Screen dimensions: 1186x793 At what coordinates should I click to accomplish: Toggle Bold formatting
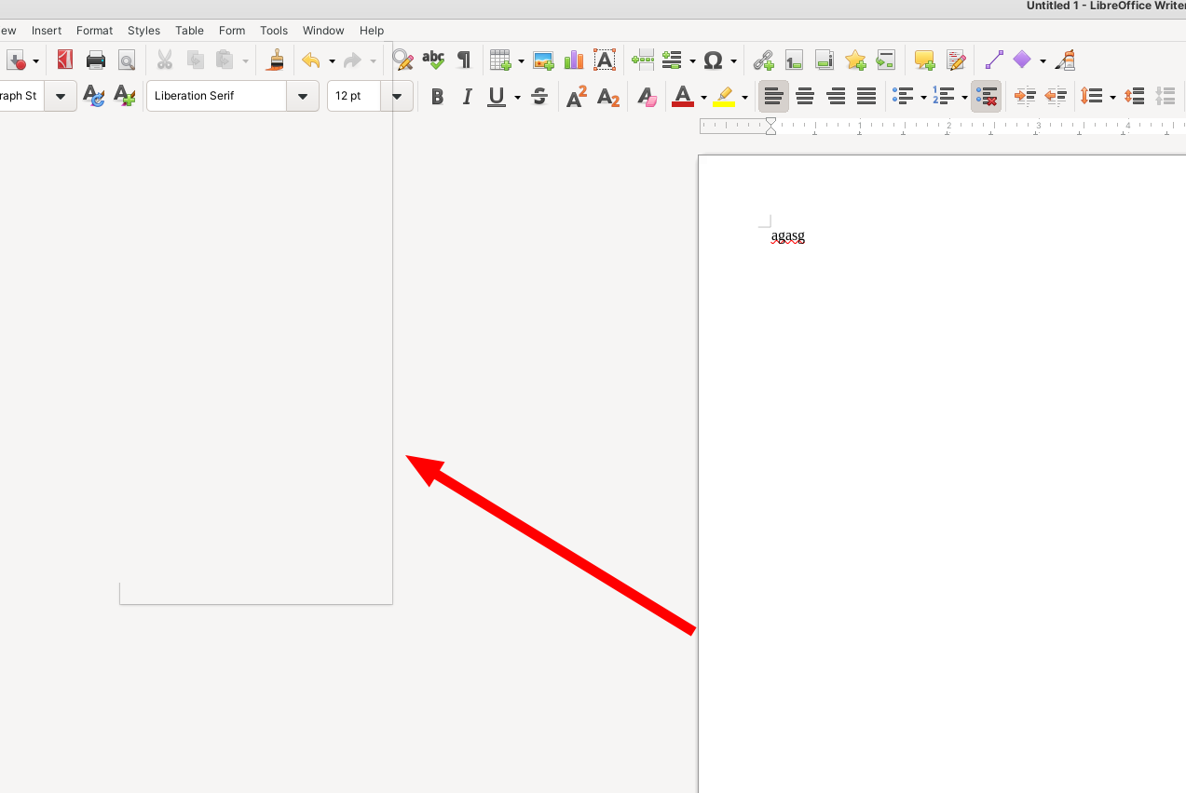point(437,96)
